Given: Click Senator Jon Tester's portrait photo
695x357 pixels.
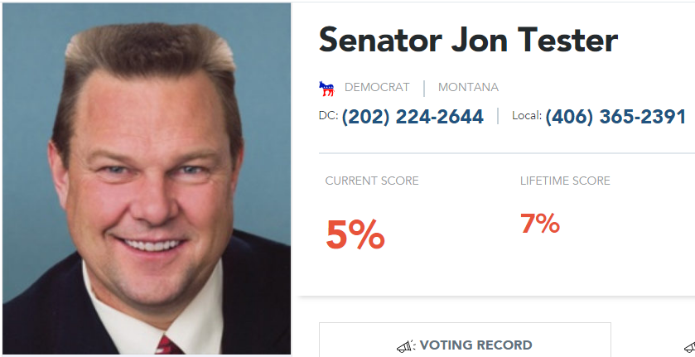Looking at the screenshot, I should (x=146, y=178).
